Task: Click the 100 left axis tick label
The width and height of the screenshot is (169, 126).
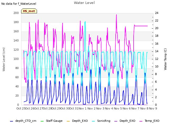Action: (x=16, y=59)
